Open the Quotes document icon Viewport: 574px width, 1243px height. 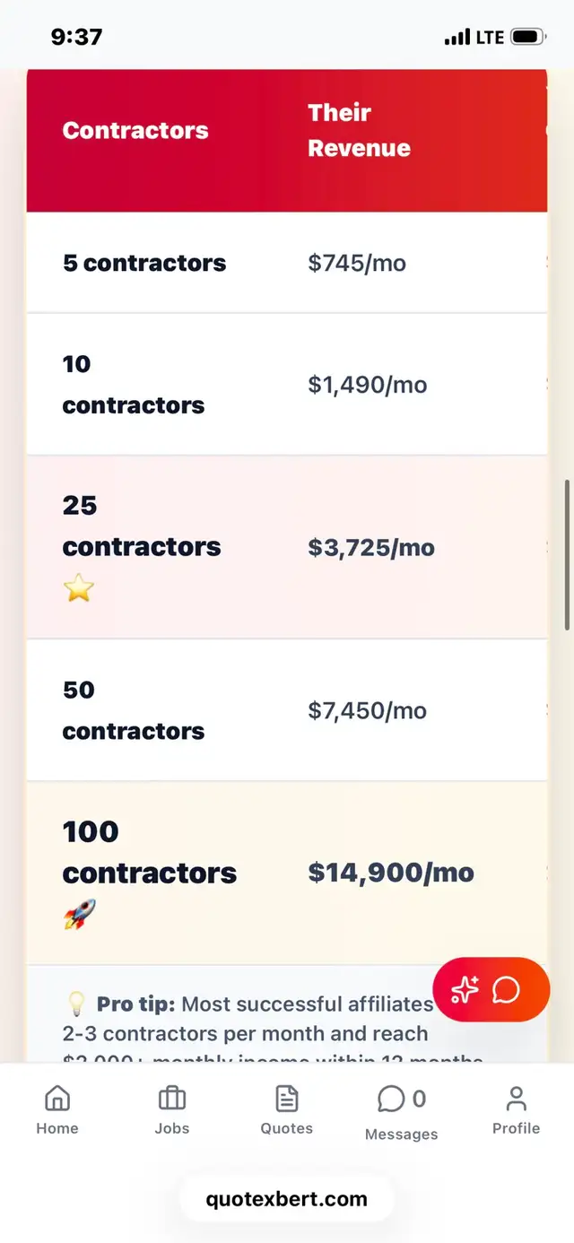(x=286, y=1099)
